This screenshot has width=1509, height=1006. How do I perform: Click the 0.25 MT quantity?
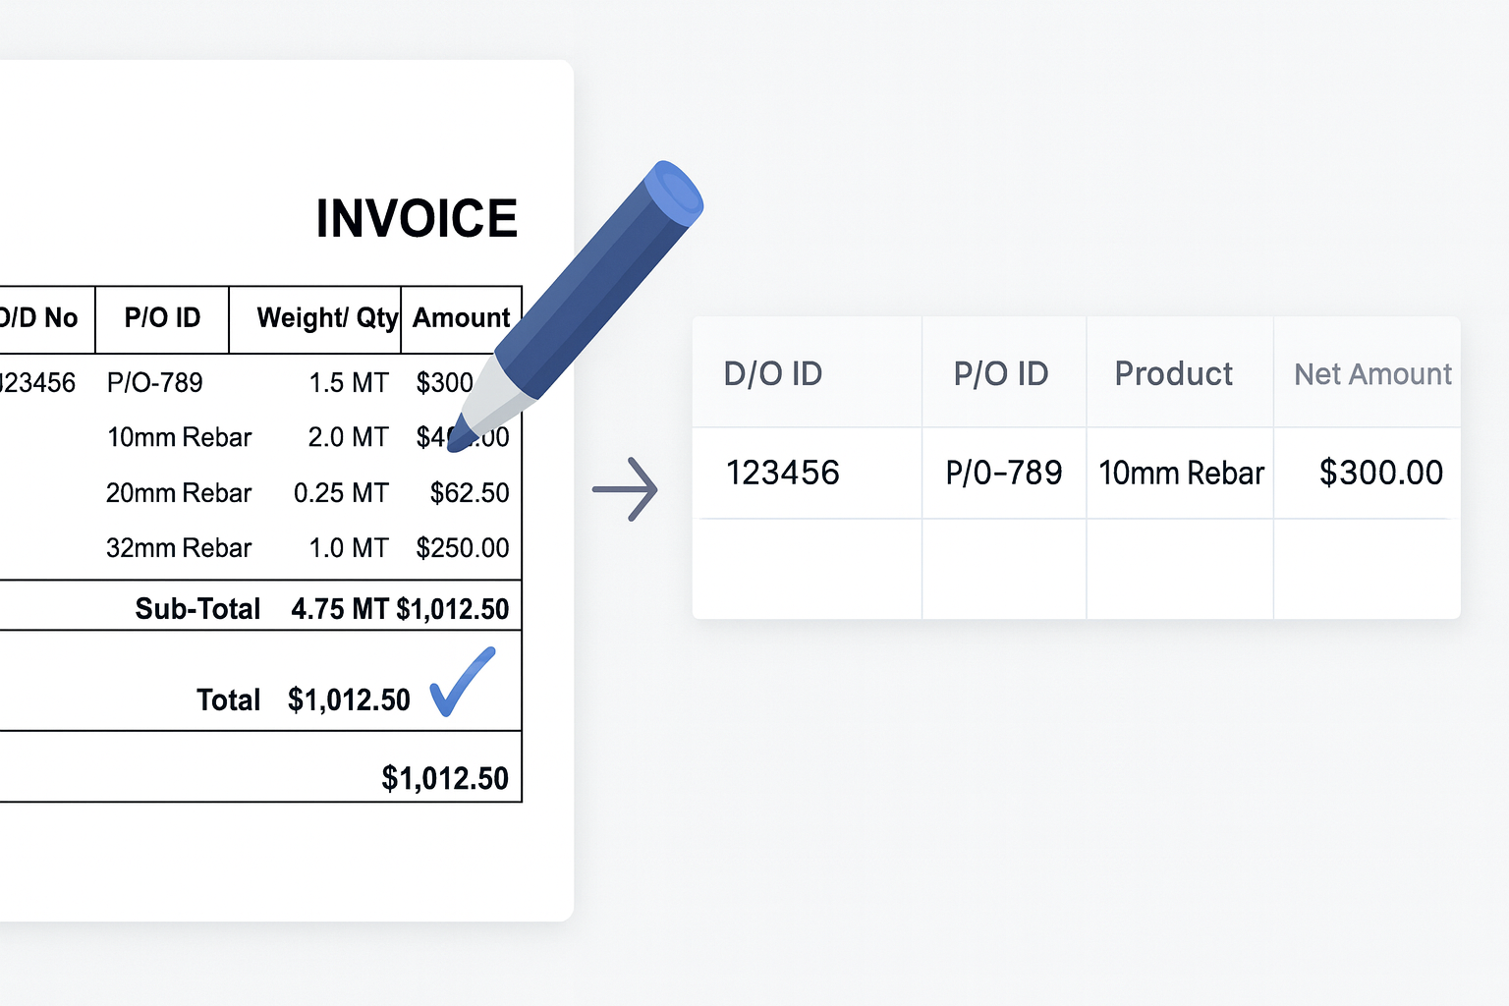(341, 492)
